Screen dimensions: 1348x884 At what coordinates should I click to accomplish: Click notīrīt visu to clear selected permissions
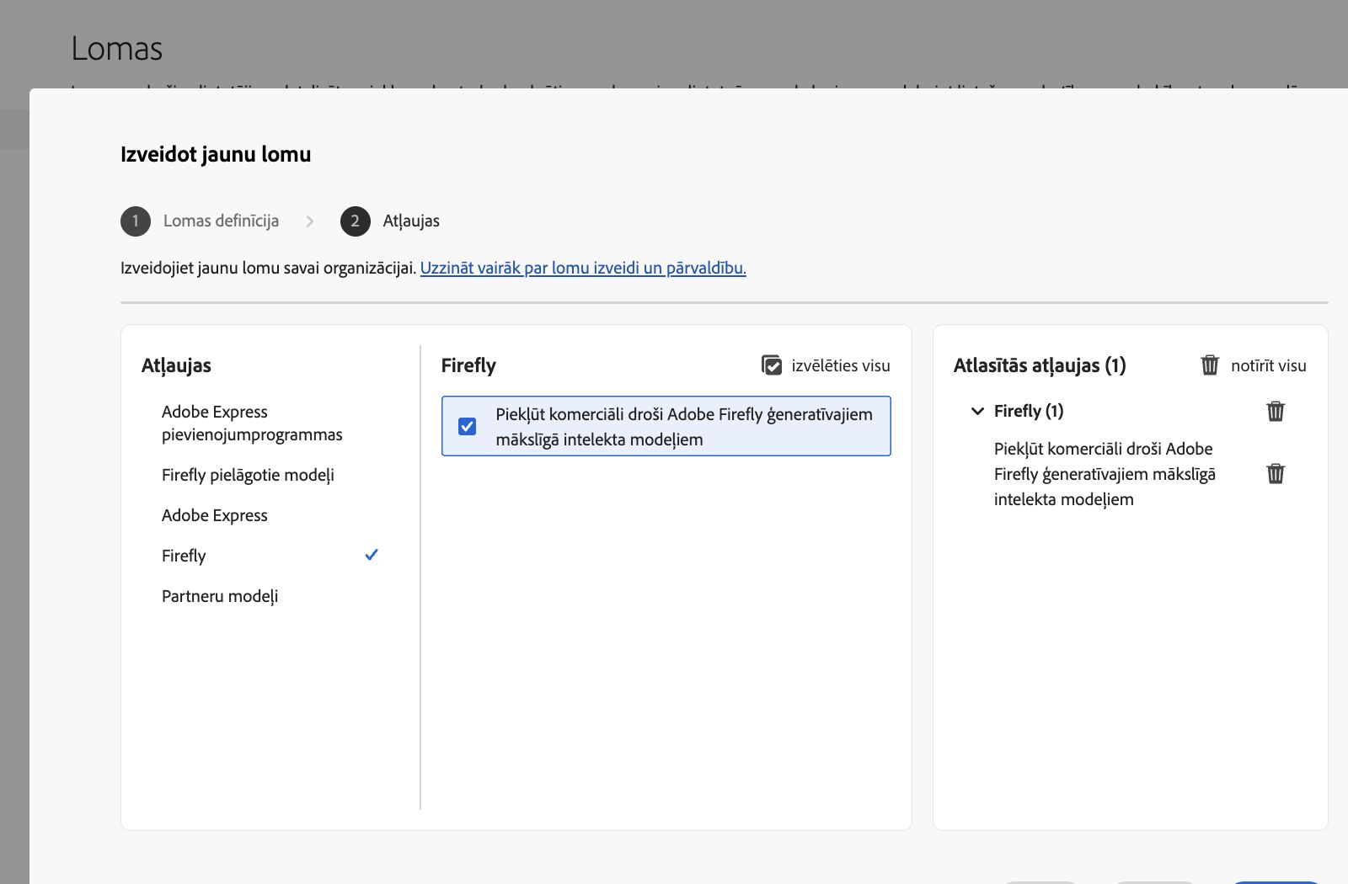tap(1268, 365)
